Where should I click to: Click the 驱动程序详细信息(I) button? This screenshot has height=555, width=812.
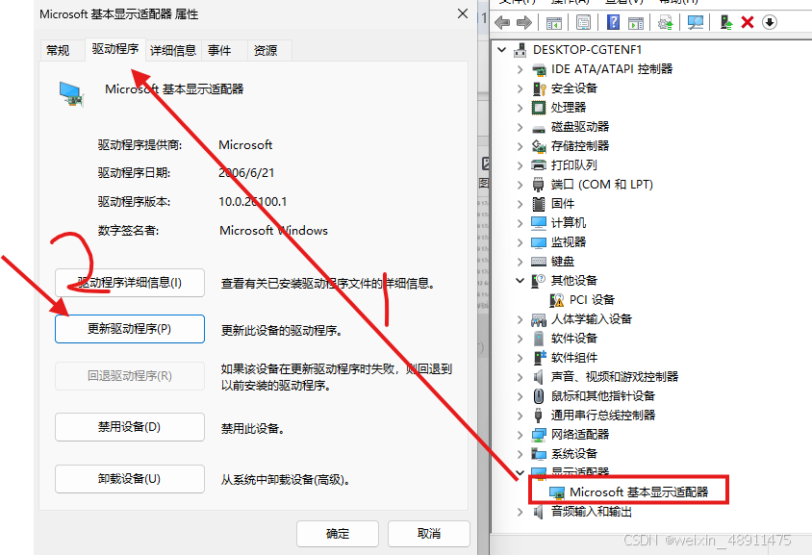(x=130, y=283)
